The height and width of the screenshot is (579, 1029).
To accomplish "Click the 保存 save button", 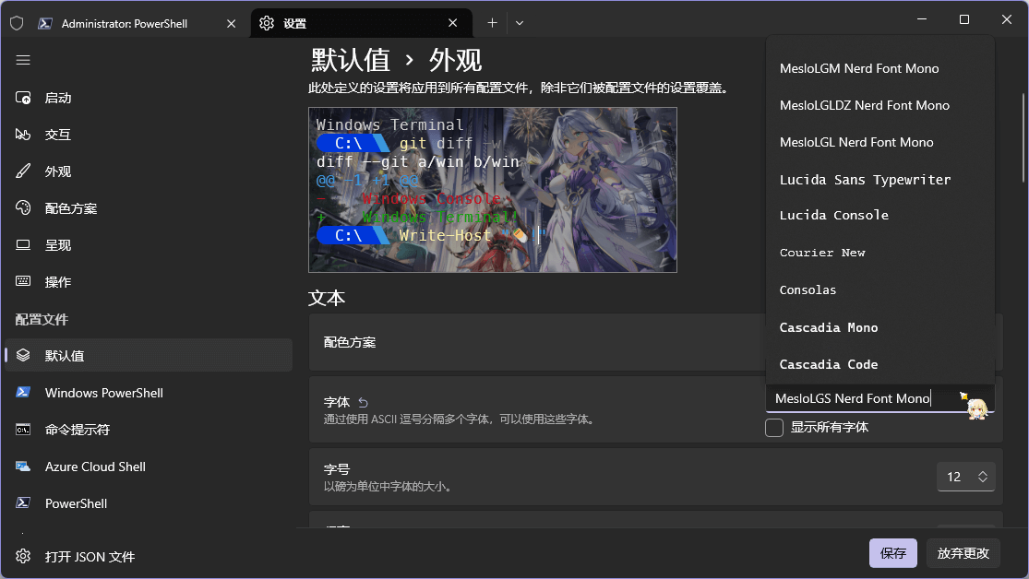I will (x=892, y=553).
